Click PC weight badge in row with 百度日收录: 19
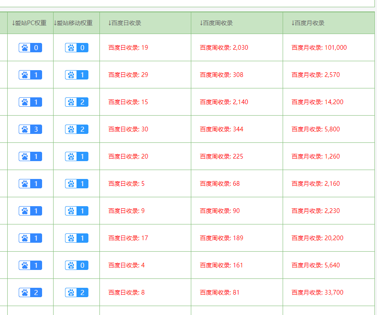The image size is (377, 315). [30, 48]
